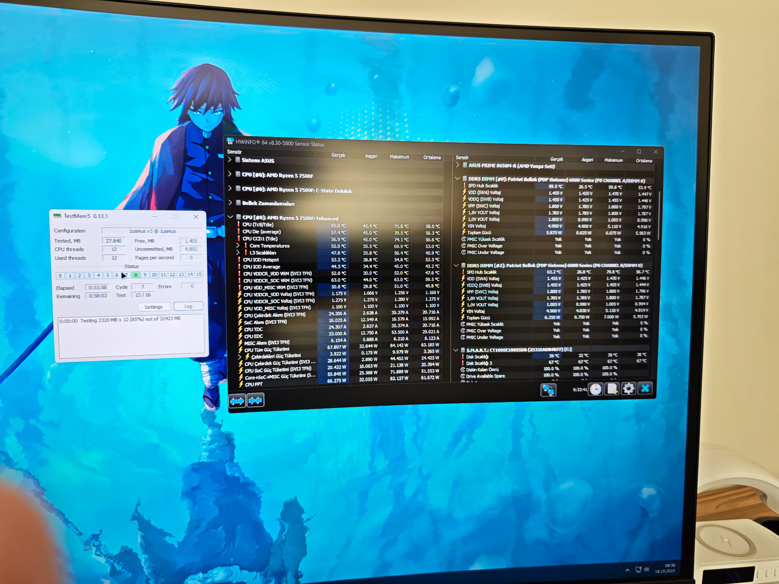Collapse the DDR5 DIMM [#0] group

[x=457, y=178]
